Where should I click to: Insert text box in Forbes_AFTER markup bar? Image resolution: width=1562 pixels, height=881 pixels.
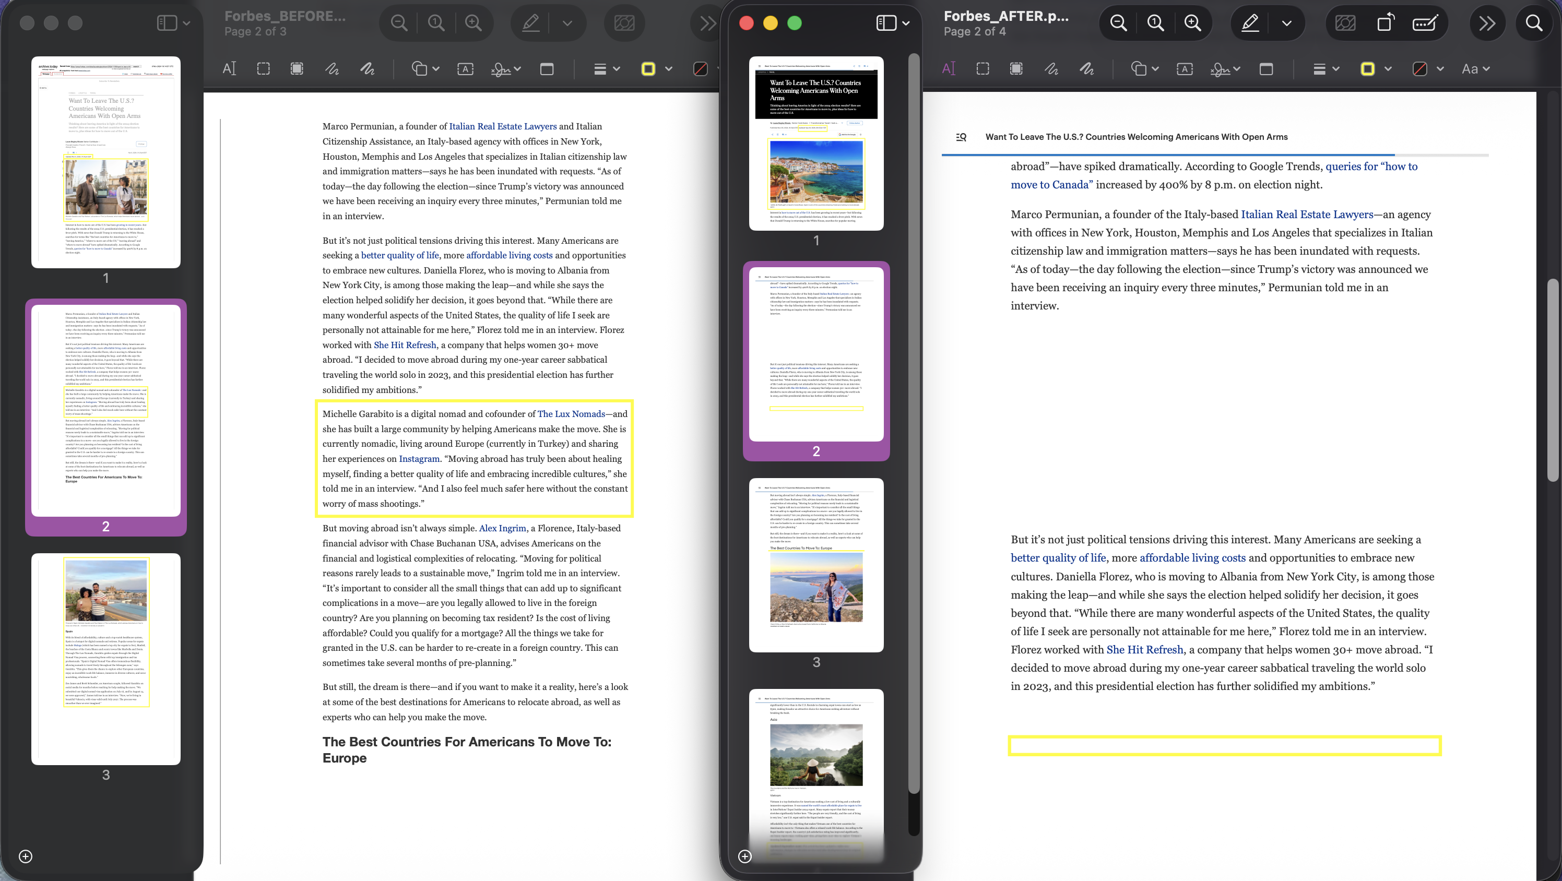pyautogui.click(x=1184, y=68)
